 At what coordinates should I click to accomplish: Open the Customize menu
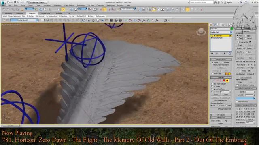click(100, 5)
